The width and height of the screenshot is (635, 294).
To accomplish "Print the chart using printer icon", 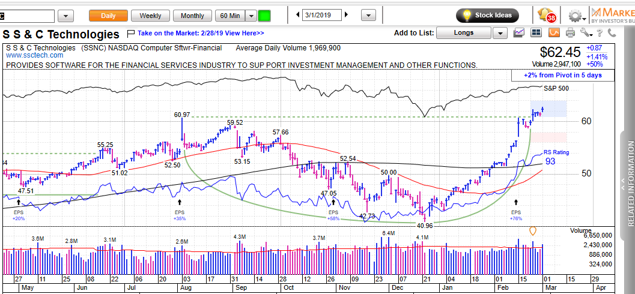I will 571,33.
